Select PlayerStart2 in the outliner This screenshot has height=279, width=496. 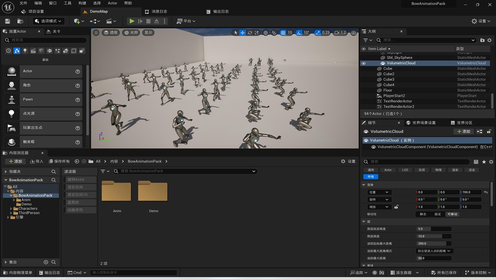pos(394,96)
